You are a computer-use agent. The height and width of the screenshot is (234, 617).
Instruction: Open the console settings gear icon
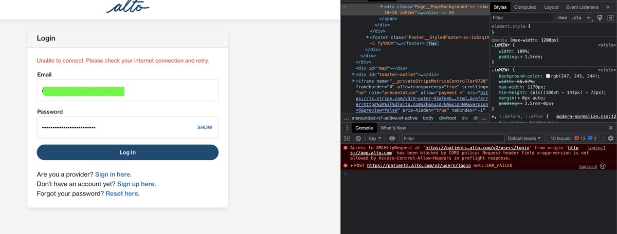[x=611, y=139]
